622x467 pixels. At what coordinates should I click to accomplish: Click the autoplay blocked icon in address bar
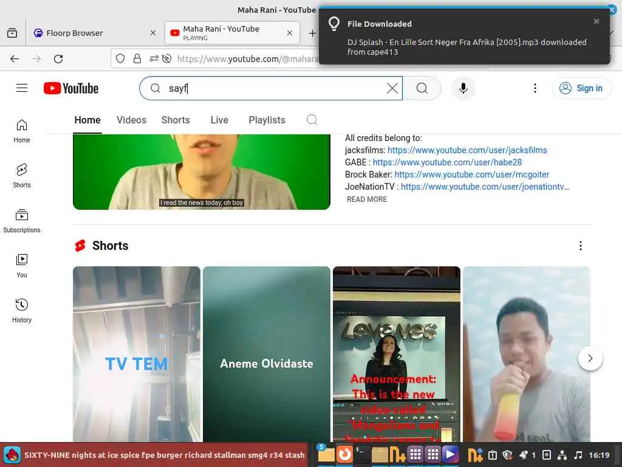[x=166, y=59]
